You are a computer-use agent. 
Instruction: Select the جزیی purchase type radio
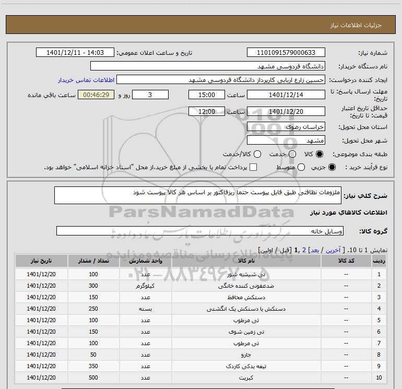pos(332,167)
